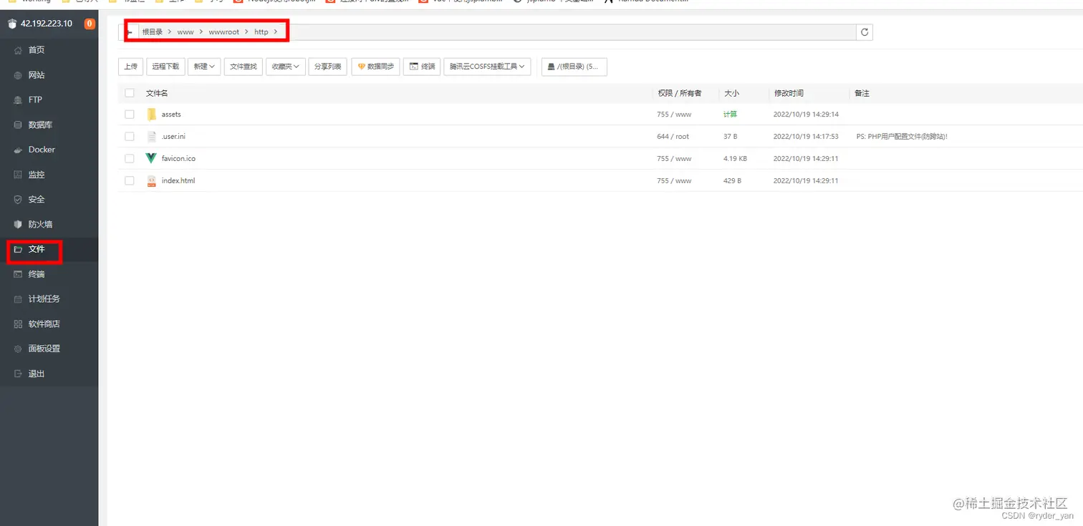This screenshot has width=1083, height=526.
Task: Click the chevron after http in path
Action: click(275, 32)
